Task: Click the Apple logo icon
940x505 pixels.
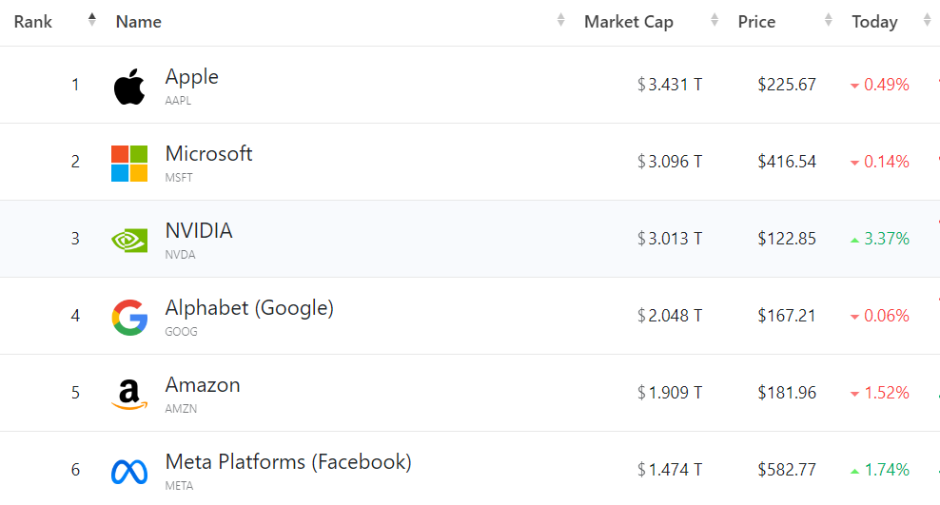Action: tap(129, 87)
